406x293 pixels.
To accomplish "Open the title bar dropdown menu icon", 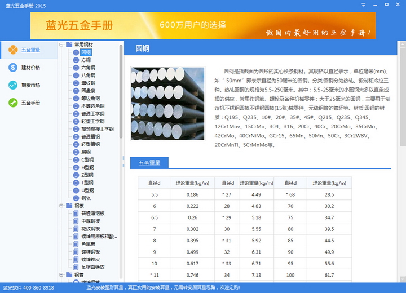I will (364, 5).
